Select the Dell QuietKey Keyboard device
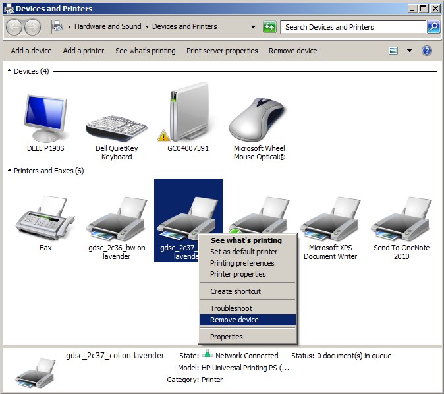The width and height of the screenshot is (444, 394). 117,129
